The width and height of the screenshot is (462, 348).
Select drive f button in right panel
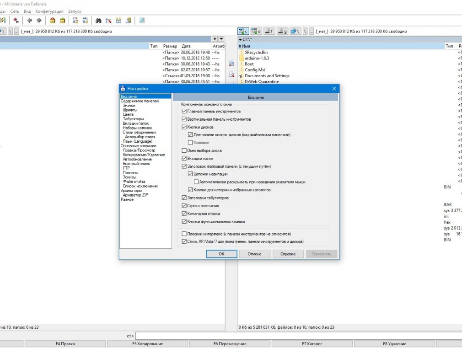pos(269,31)
